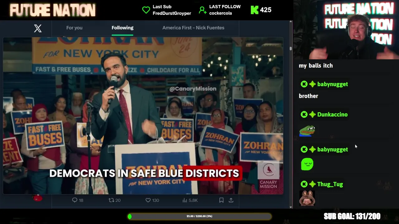This screenshot has width=399, height=224.
Task: Click the @CanaryMission handle in video
Action: click(x=193, y=89)
